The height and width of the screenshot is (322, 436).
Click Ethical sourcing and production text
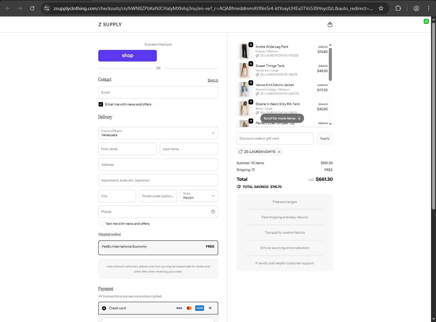point(285,248)
